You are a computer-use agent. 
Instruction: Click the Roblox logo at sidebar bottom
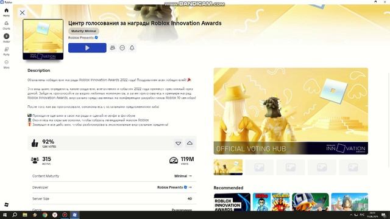click(7, 204)
